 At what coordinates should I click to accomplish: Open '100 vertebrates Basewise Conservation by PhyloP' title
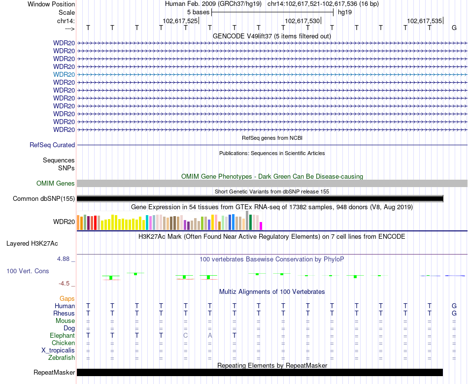[271, 259]
